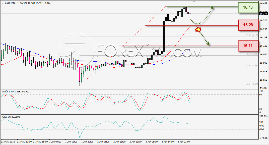The width and height of the screenshot is (269, 145).
Task: Click the time label 2 Jun 13:00
Action: point(120,142)
